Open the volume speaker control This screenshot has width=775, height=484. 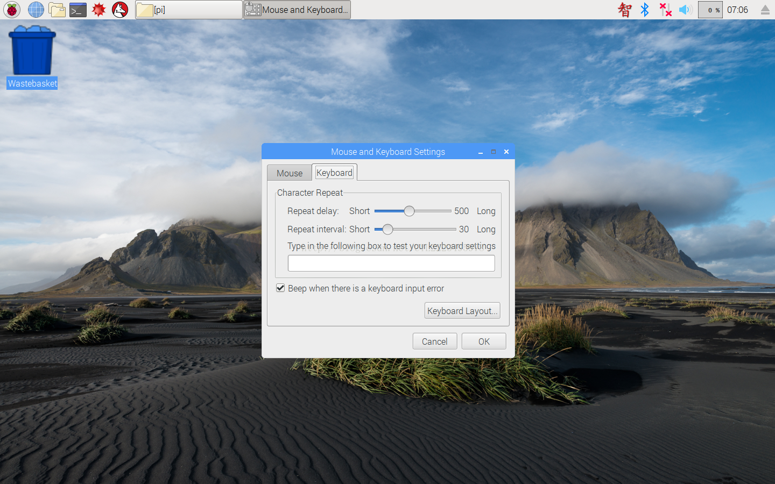(x=685, y=10)
